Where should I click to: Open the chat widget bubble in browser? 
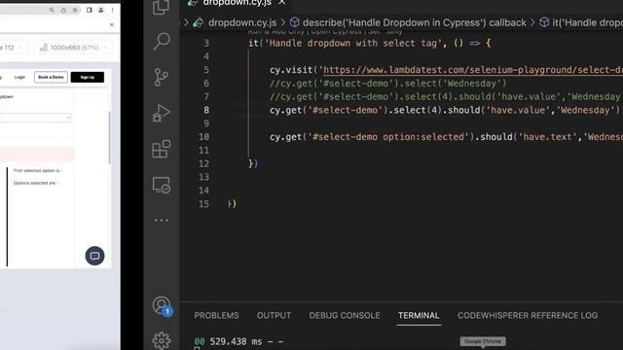tap(95, 256)
